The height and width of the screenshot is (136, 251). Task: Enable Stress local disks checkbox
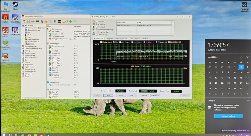click(97, 32)
